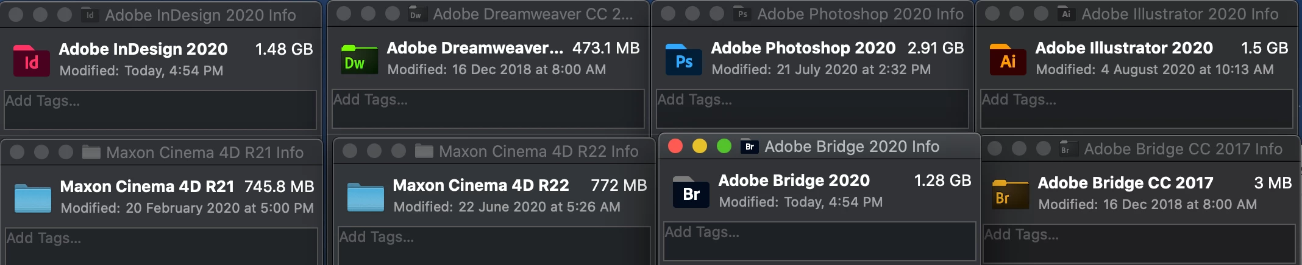This screenshot has width=1302, height=265.
Task: Click the Add Tags field in Bridge CC 2017 Info window
Action: click(x=1139, y=244)
